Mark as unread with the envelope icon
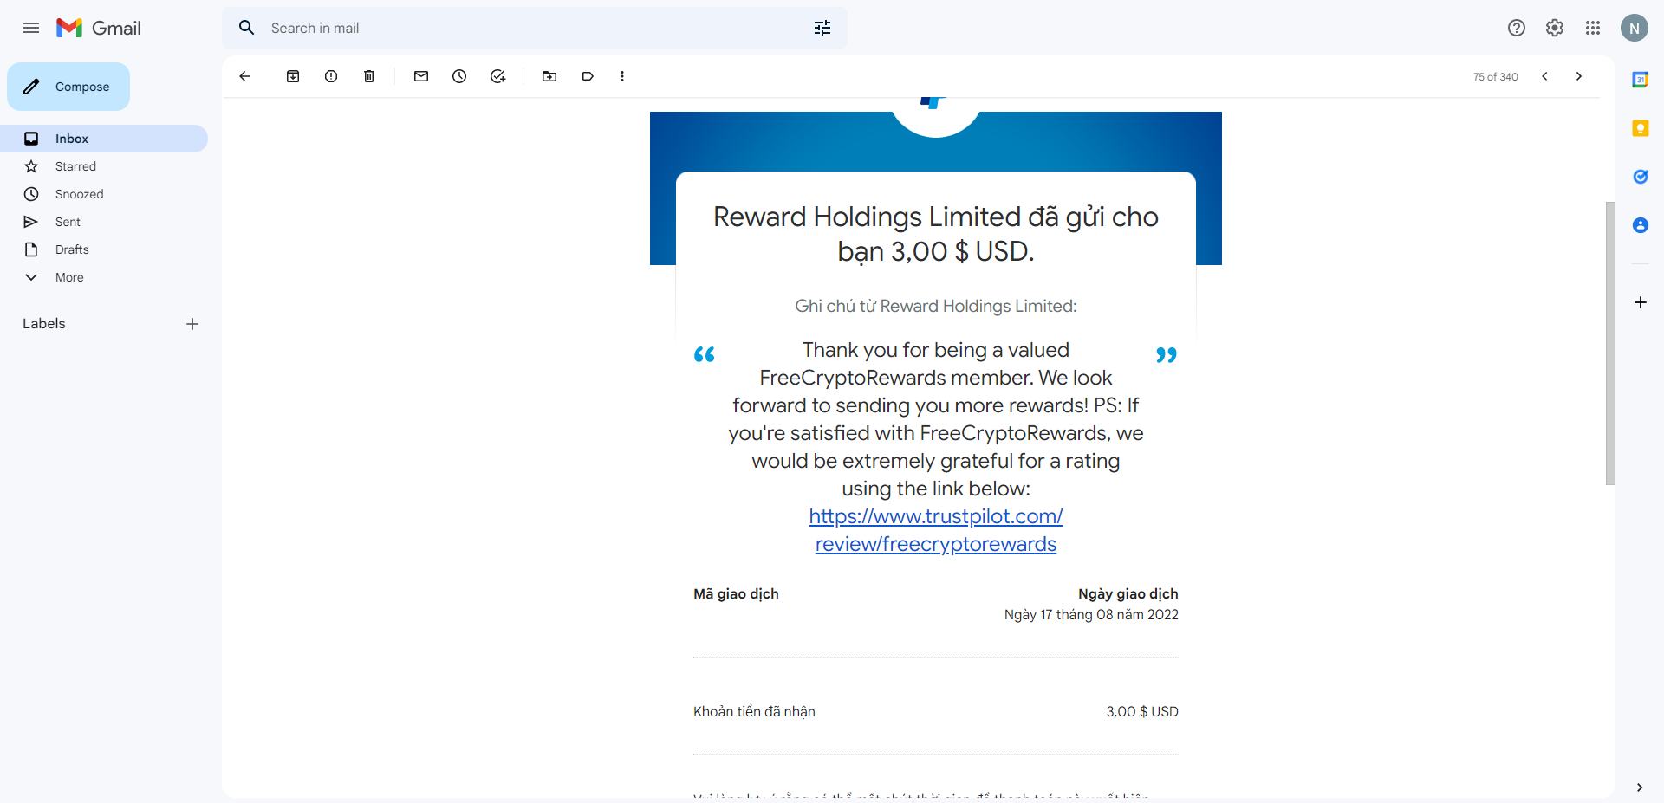This screenshot has height=803, width=1664. (421, 76)
